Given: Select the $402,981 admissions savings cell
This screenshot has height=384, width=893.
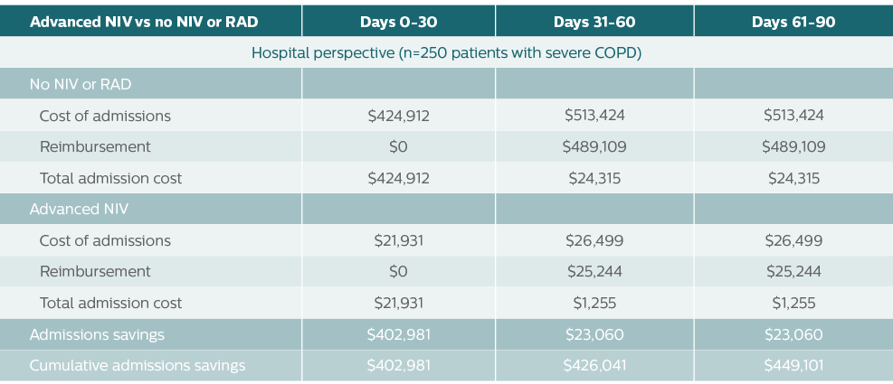Looking at the screenshot, I should 399,334.
